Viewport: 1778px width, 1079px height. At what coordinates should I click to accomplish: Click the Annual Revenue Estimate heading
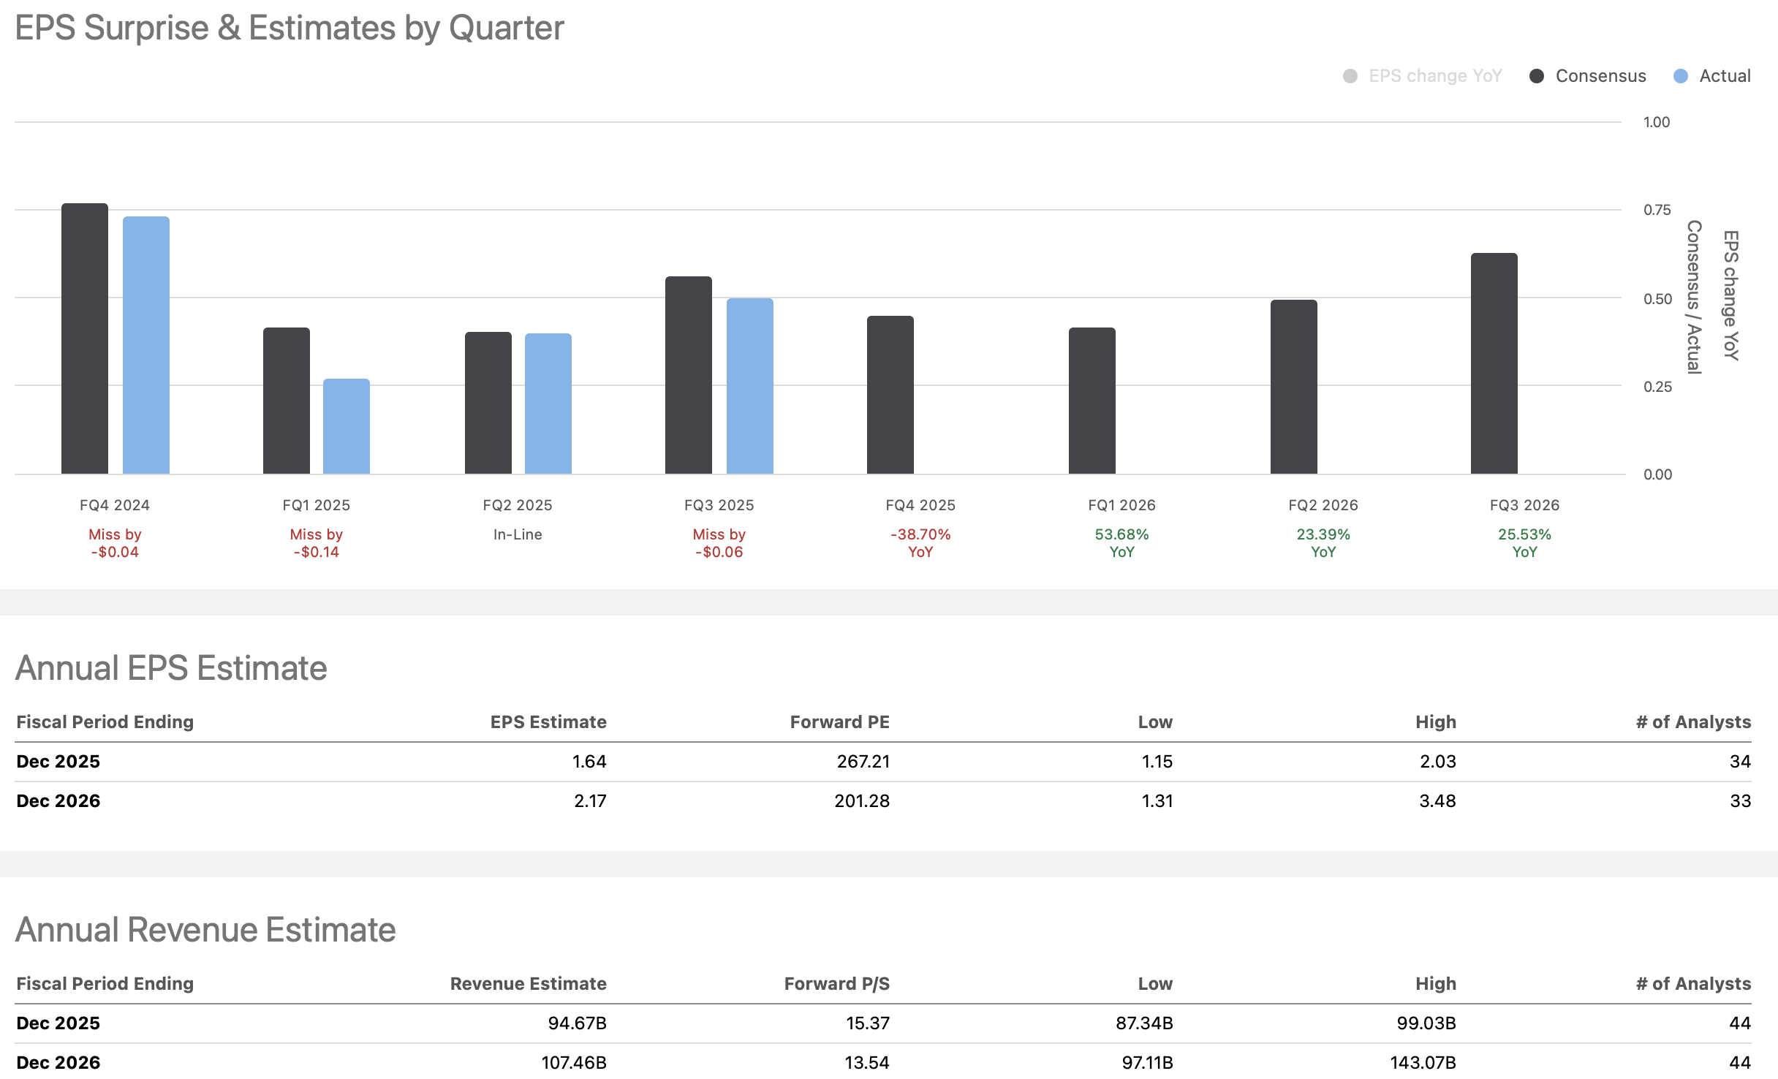coord(205,931)
